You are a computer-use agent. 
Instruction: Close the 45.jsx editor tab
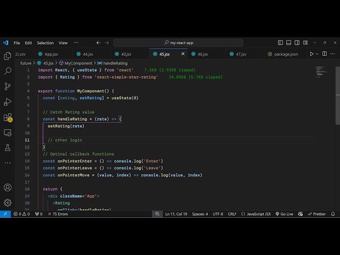click(184, 54)
